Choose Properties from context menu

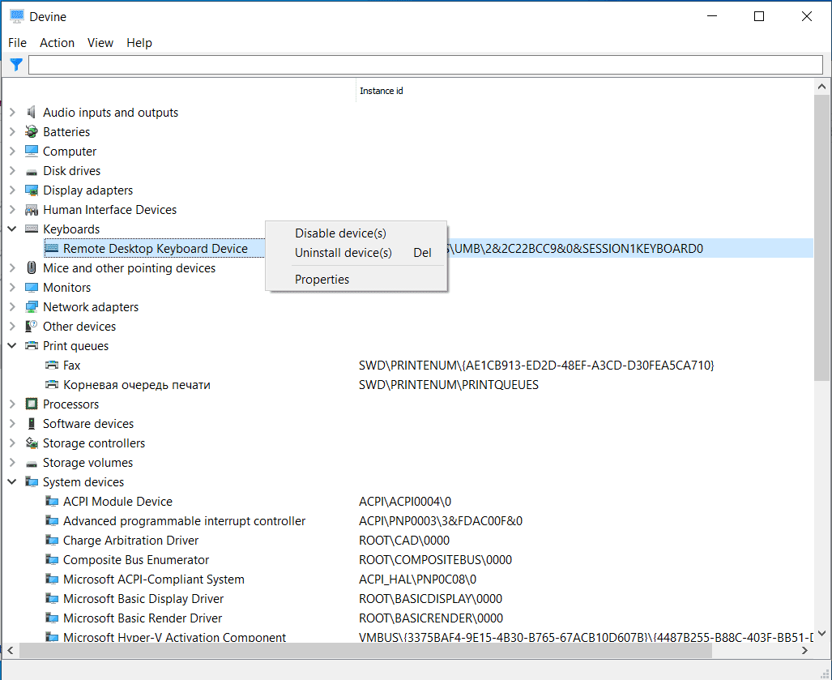(356, 280)
